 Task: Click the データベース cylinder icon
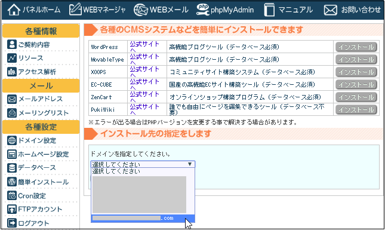click(x=12, y=168)
